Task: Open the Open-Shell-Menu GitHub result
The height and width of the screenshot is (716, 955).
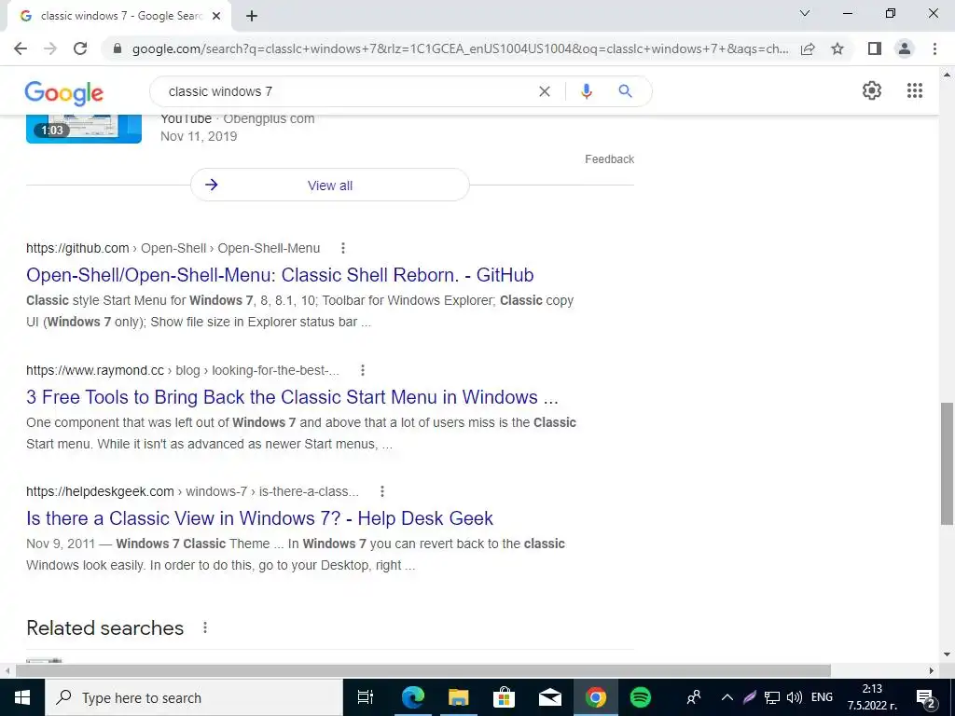Action: coord(280,275)
